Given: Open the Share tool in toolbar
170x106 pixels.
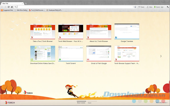Looking at the screenshot, I should point(141,7).
